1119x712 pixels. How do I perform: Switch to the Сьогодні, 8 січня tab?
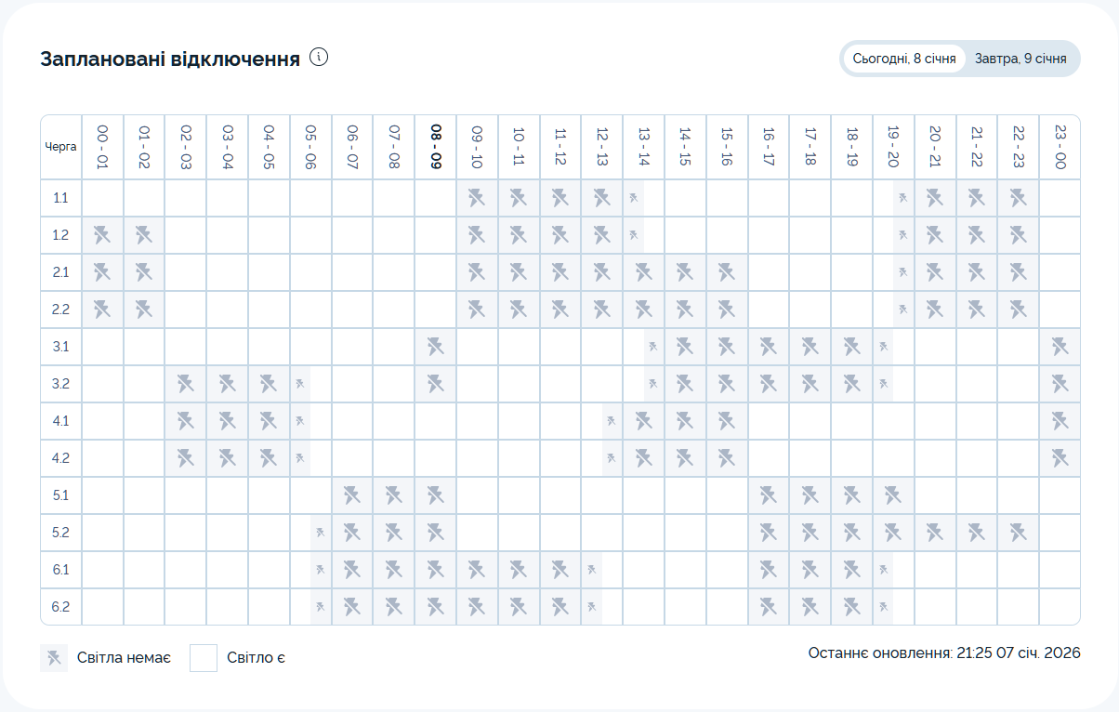(903, 59)
